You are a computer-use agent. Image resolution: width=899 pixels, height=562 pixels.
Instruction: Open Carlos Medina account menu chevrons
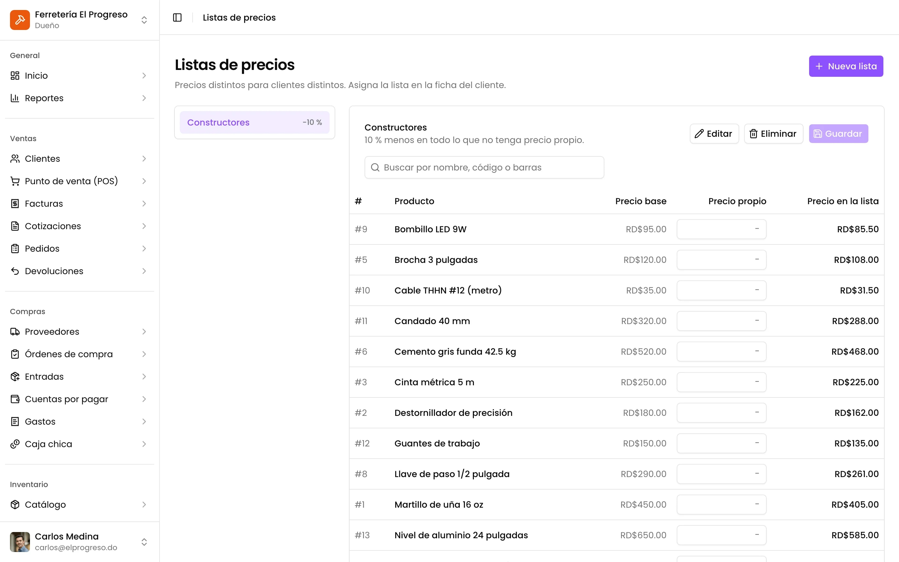[144, 542]
